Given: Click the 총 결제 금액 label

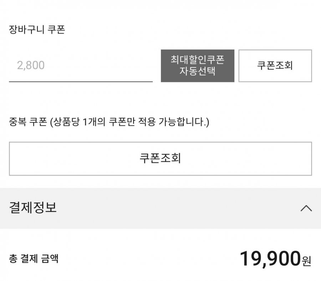Looking at the screenshot, I should point(34,259).
